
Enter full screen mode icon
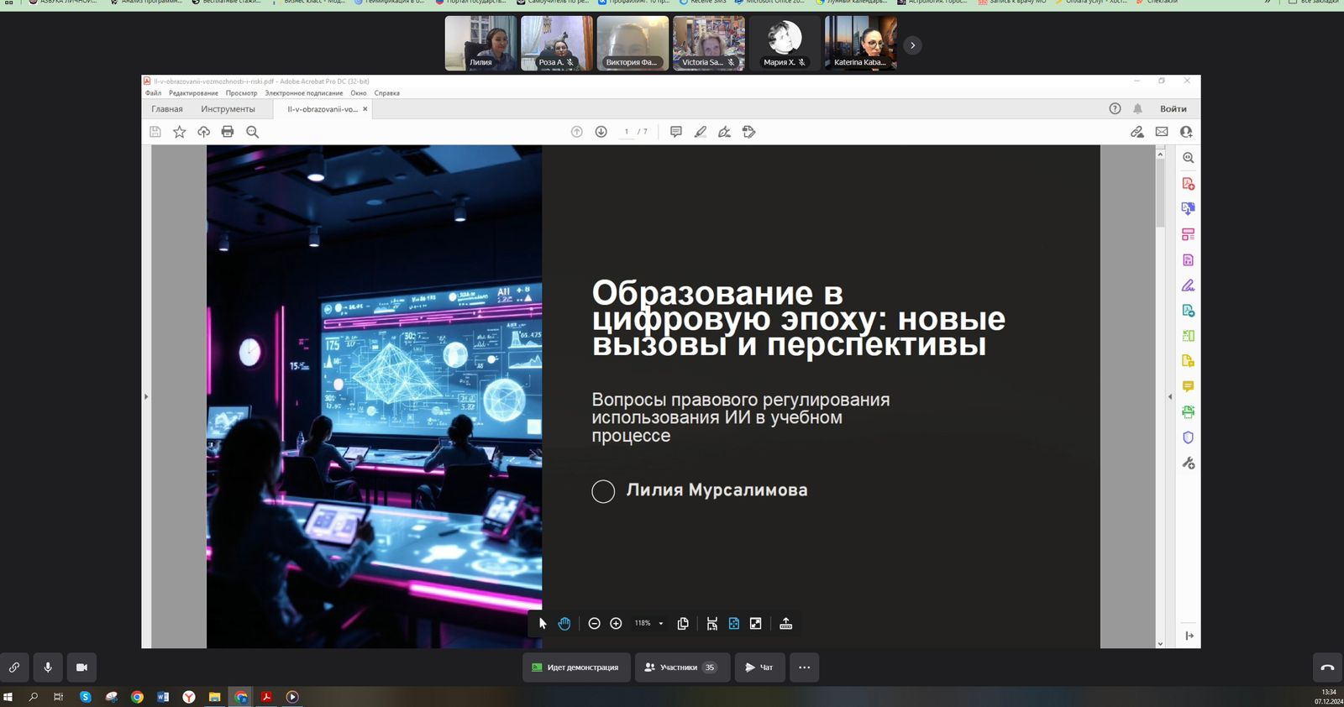(x=756, y=623)
